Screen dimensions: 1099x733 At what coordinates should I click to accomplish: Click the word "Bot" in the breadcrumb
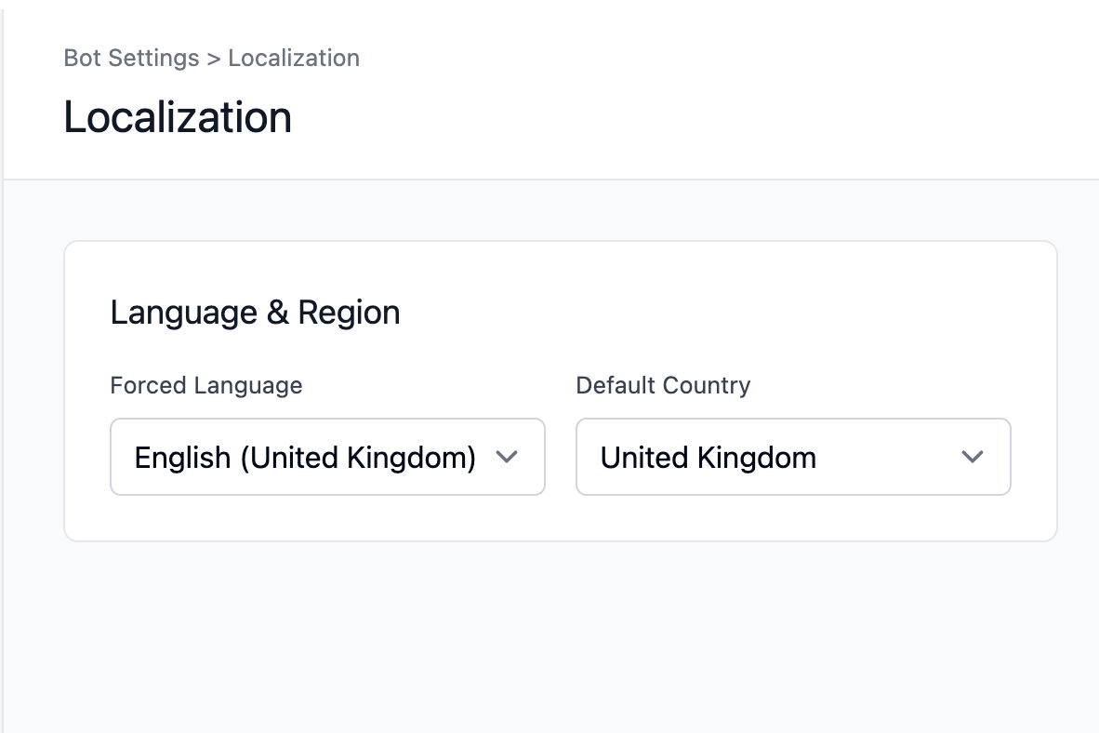tap(82, 58)
